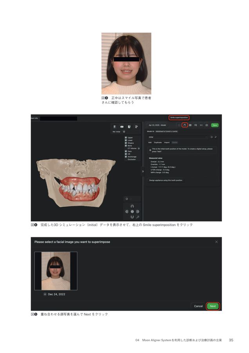249x353 pixels.
Task: Click the Smile superimposition tooltip label
Action: 179,118
